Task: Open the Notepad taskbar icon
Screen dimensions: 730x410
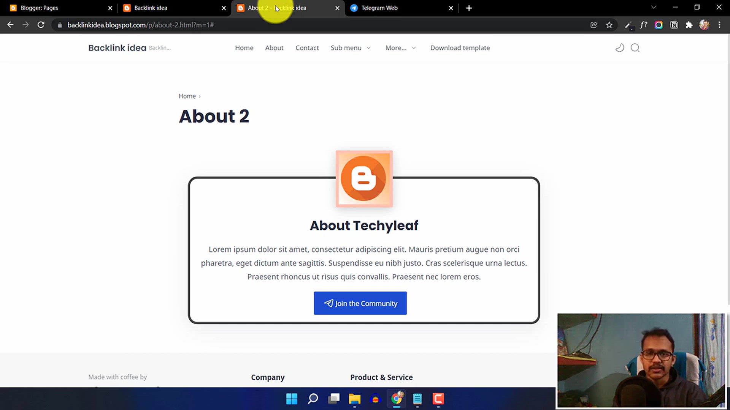Action: click(417, 399)
